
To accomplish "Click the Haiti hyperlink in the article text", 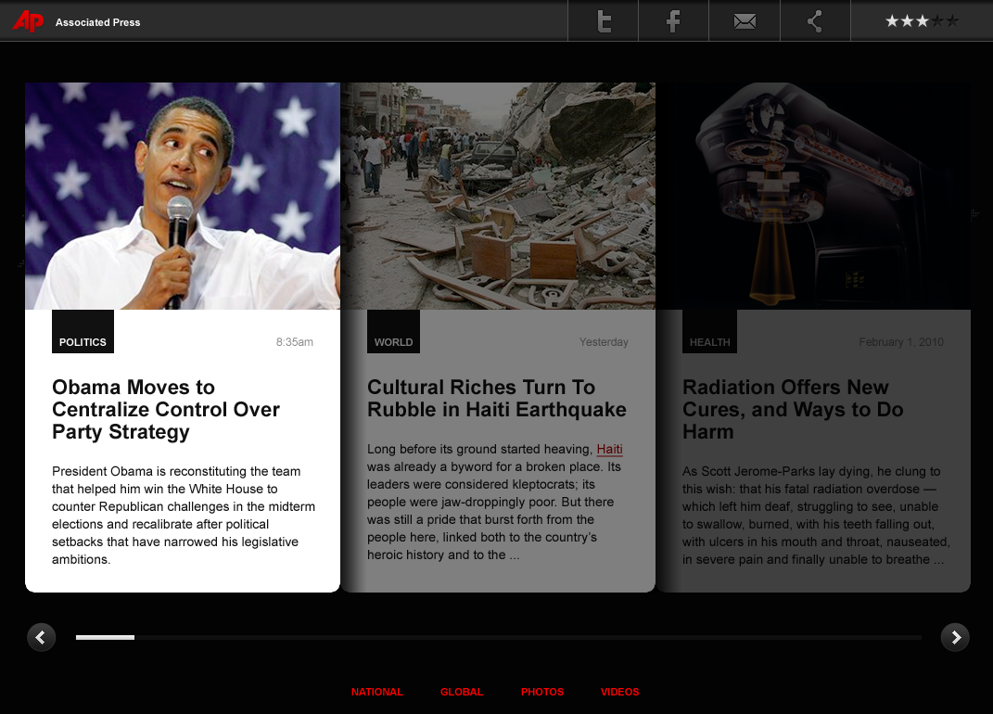I will pos(609,450).
